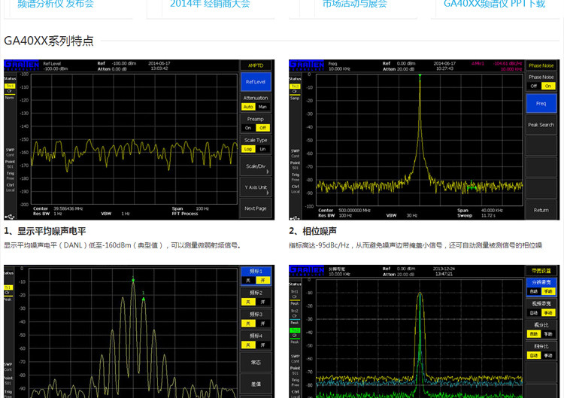
Task: Switch Phase Noise to Off
Action: click(534, 86)
